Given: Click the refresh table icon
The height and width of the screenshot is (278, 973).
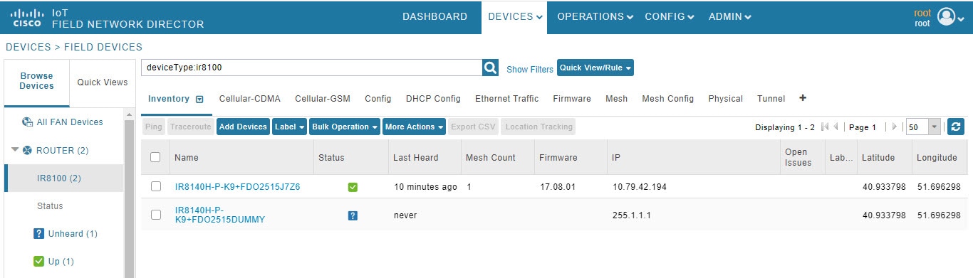Looking at the screenshot, I should point(956,127).
